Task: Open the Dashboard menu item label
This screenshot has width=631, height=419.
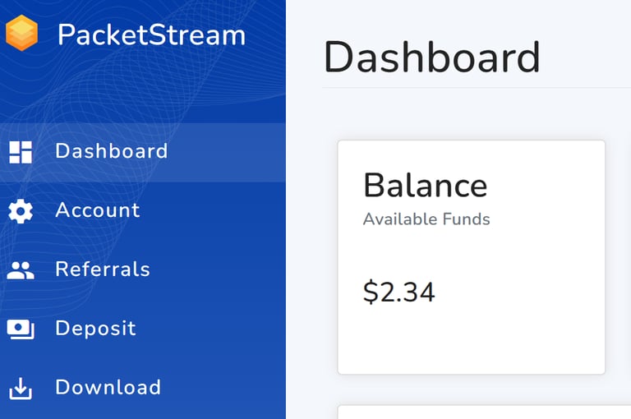Action: 112,151
